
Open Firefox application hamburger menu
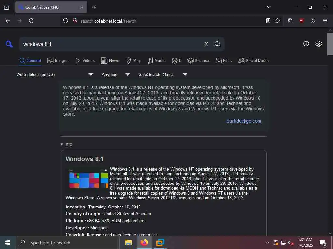pyautogui.click(x=325, y=21)
